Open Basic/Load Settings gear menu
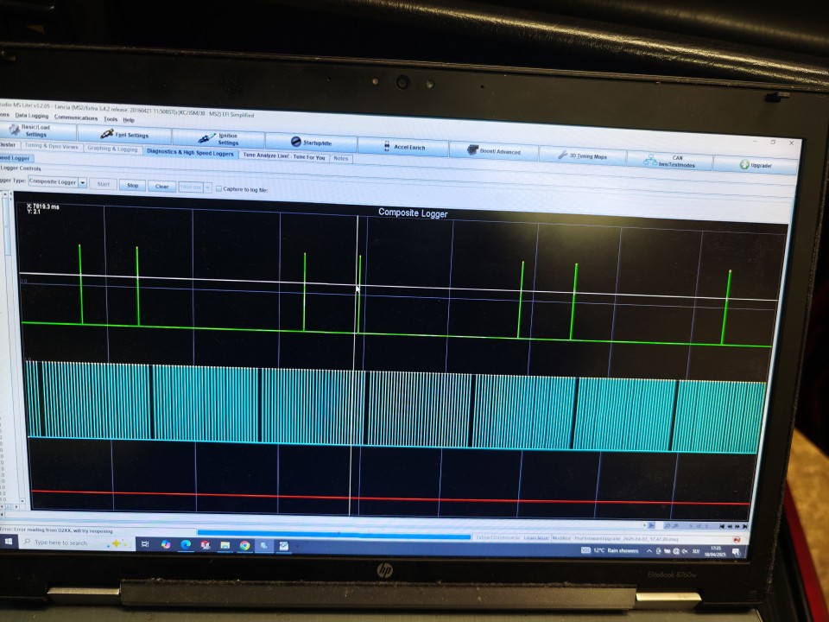Image resolution: width=829 pixels, height=622 pixels. coord(37,130)
